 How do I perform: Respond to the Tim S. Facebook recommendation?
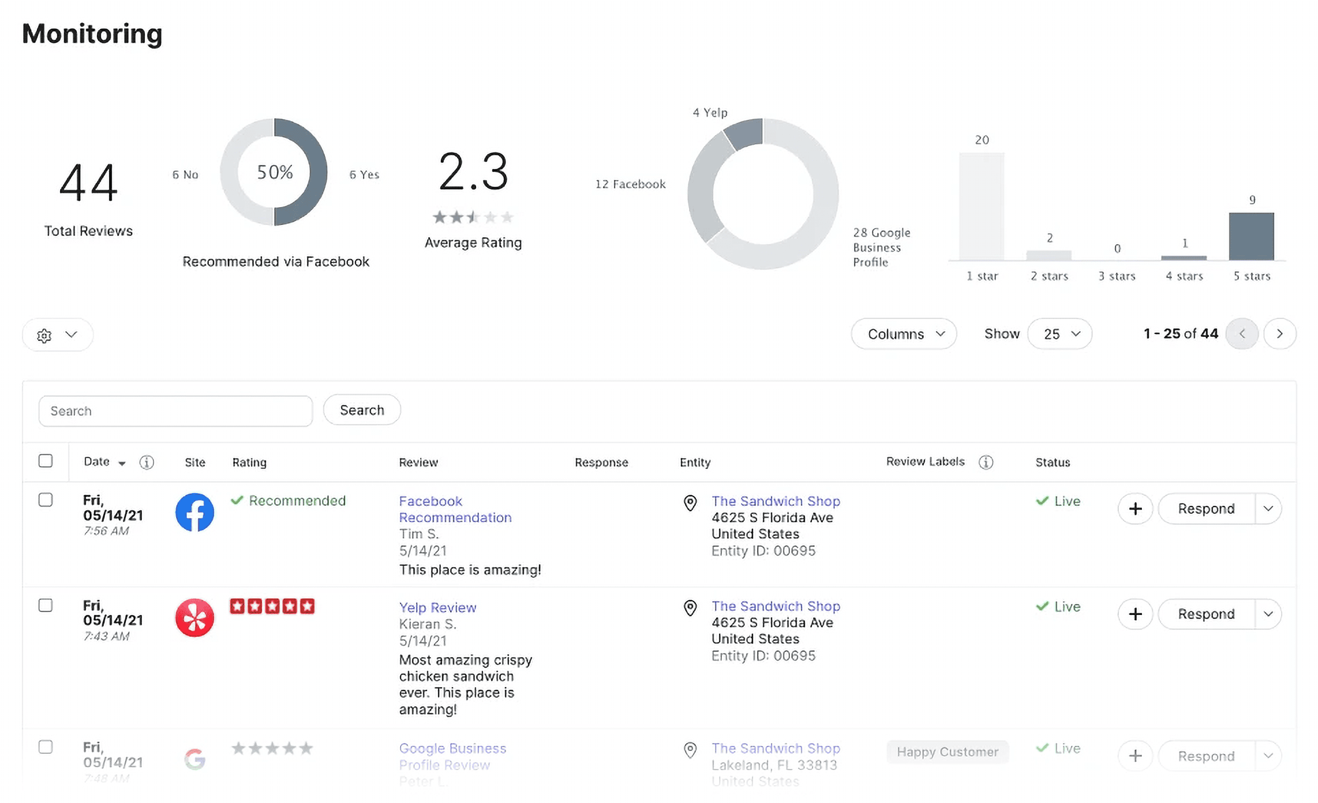(x=1206, y=509)
